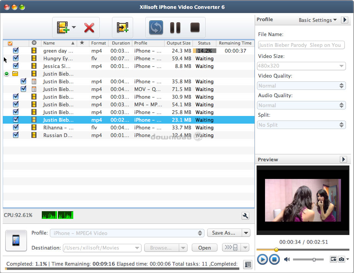
Task: Sort by the Duration column header
Action: (x=121, y=43)
